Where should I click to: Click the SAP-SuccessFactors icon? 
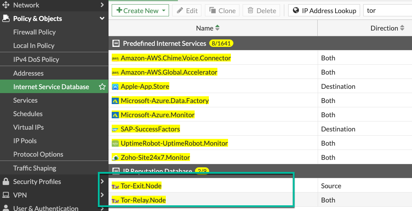115,129
